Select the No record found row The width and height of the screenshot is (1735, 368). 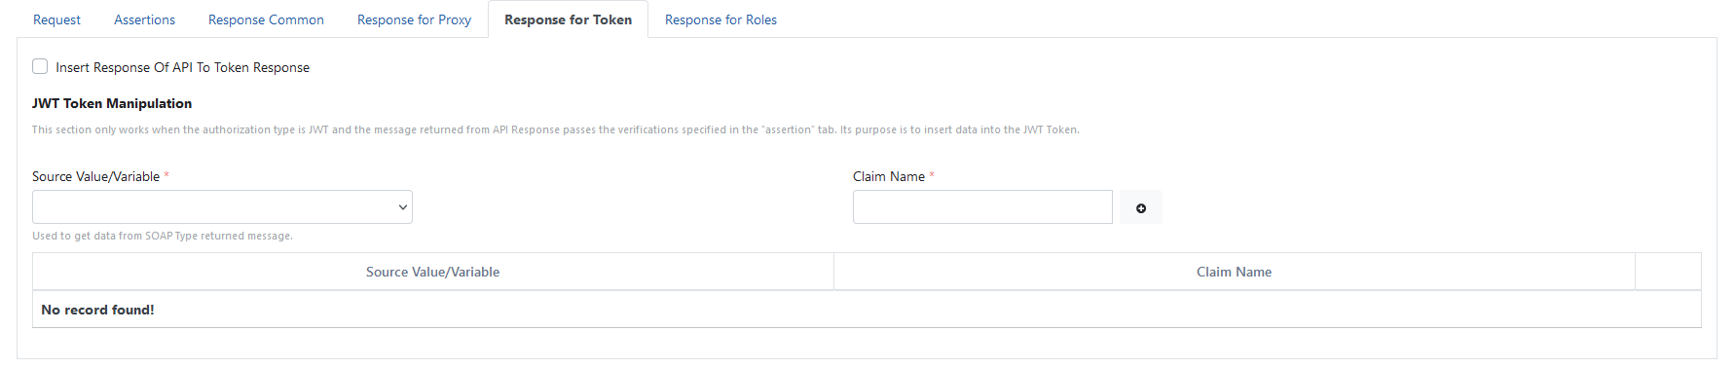coord(867,310)
